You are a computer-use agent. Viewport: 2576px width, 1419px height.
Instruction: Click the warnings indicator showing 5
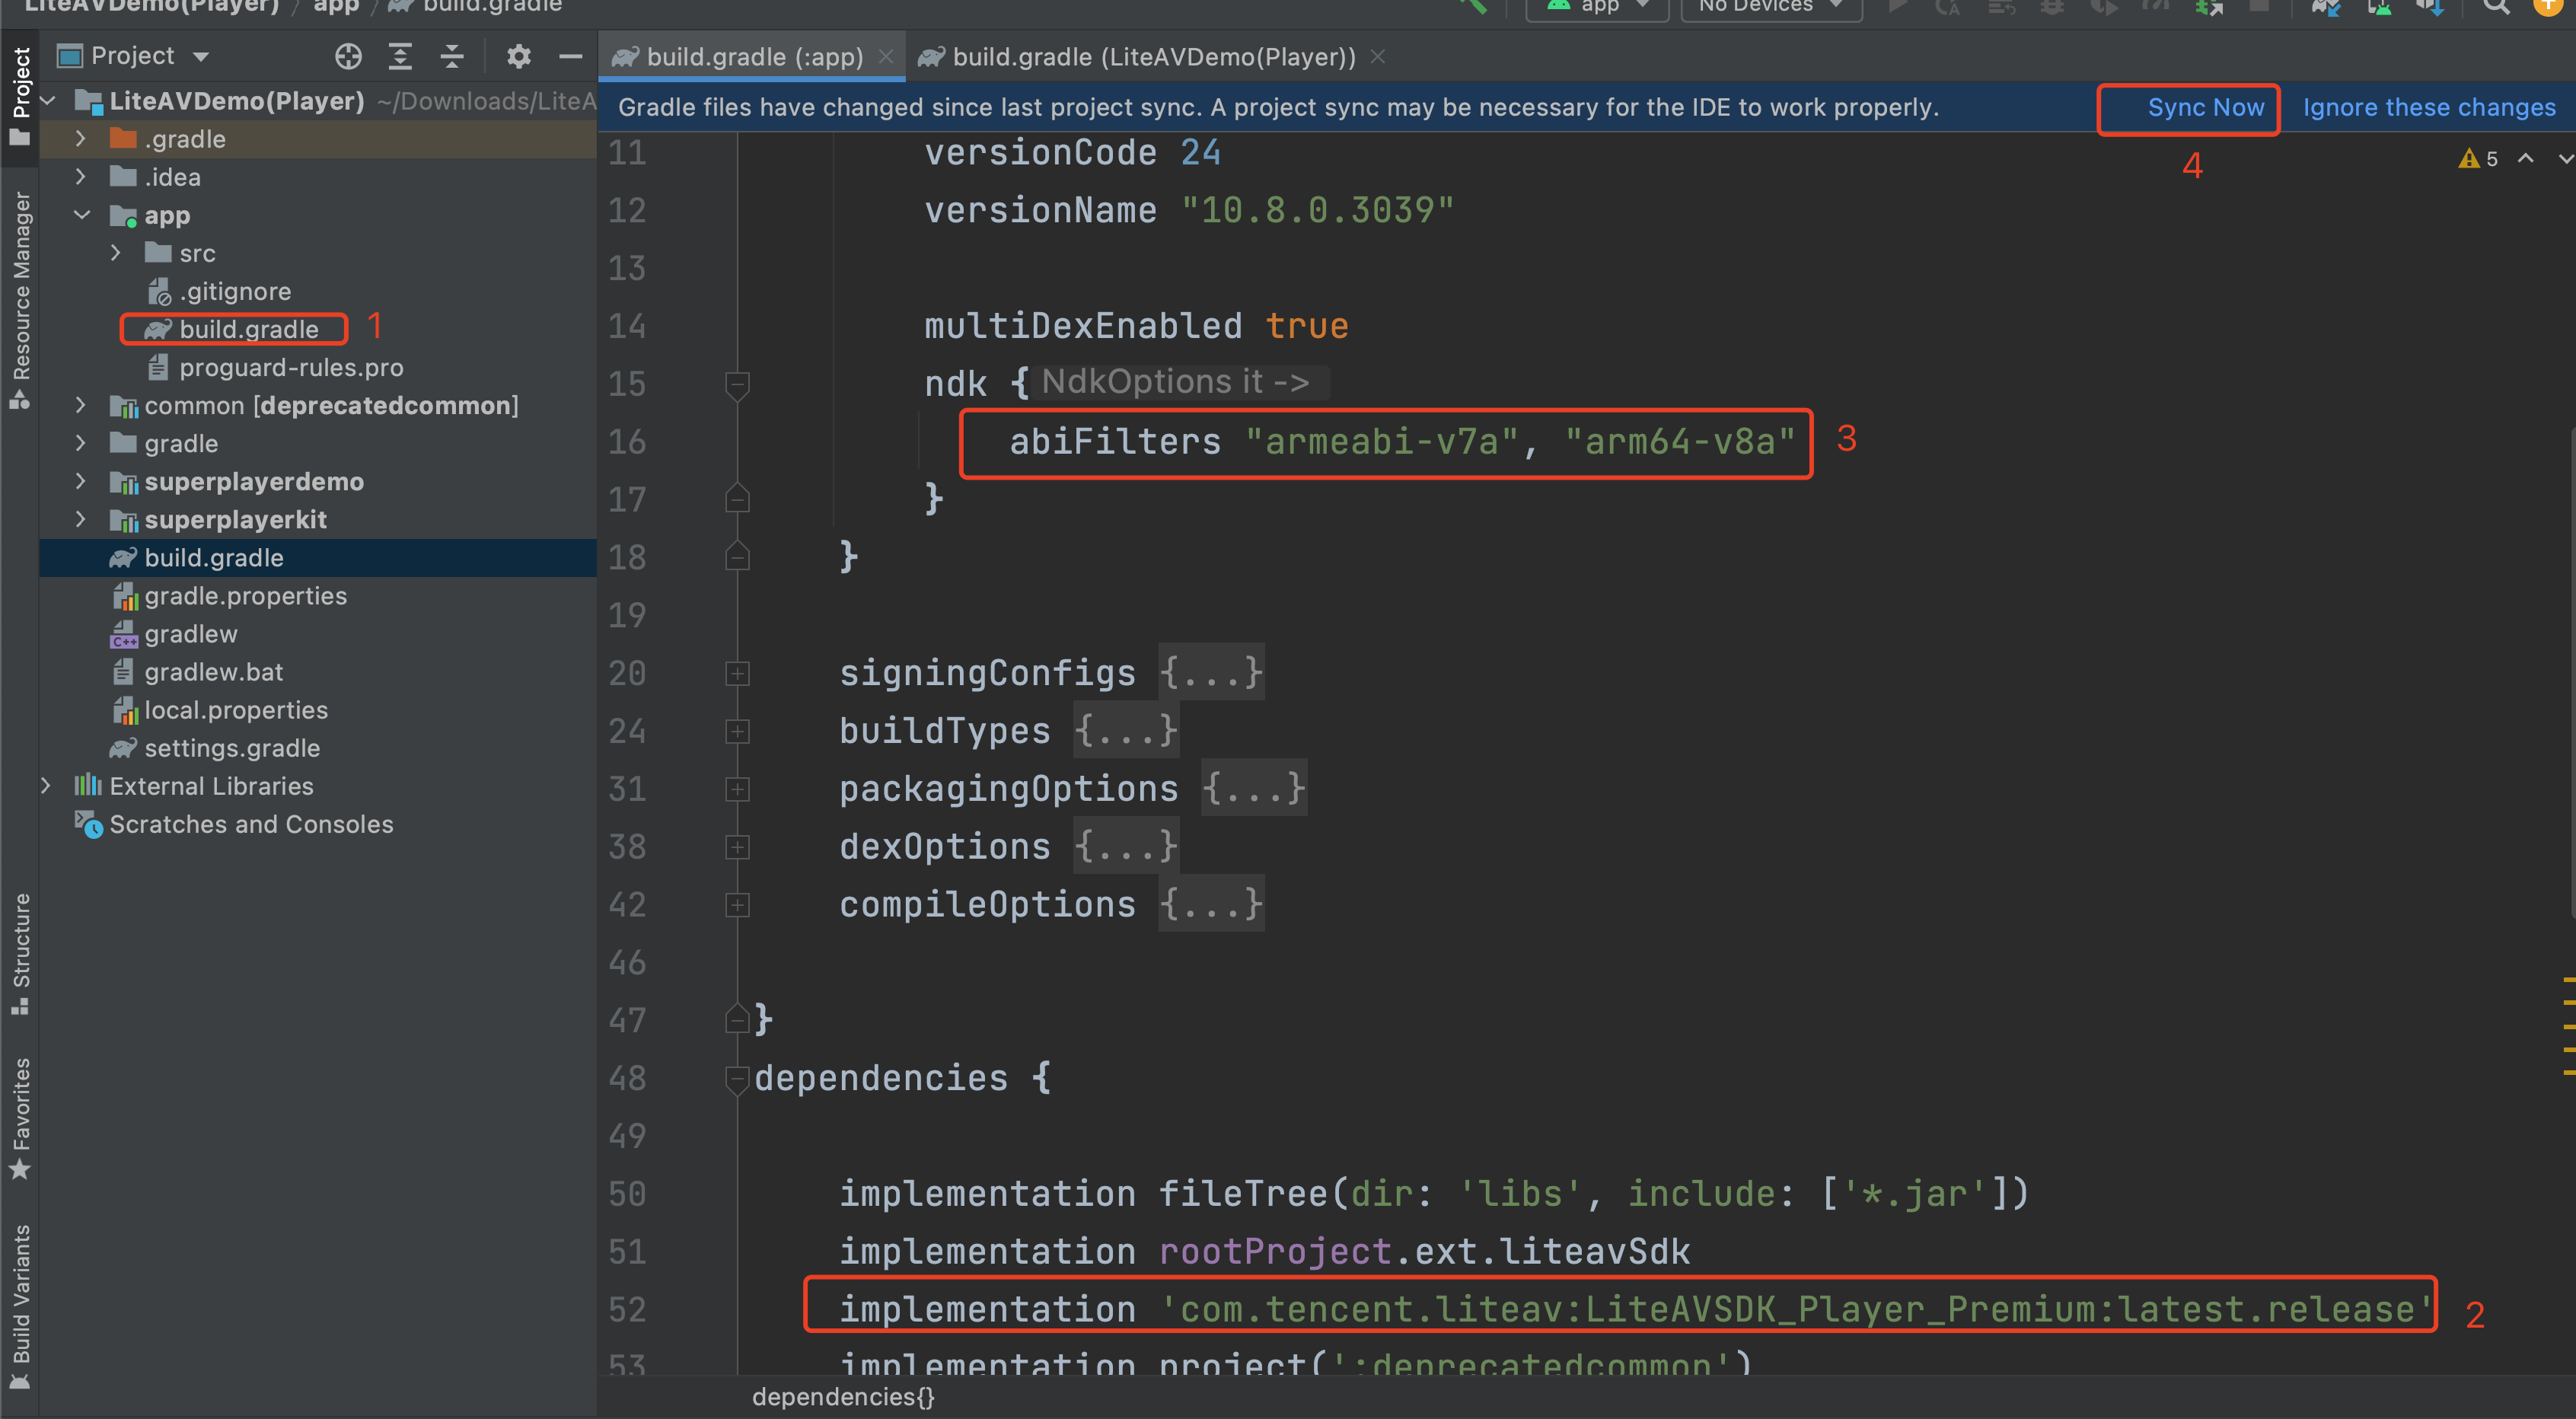[x=2478, y=159]
